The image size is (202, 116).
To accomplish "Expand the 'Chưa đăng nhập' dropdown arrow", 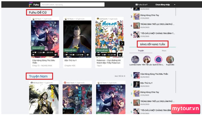I will tap(175, 5).
